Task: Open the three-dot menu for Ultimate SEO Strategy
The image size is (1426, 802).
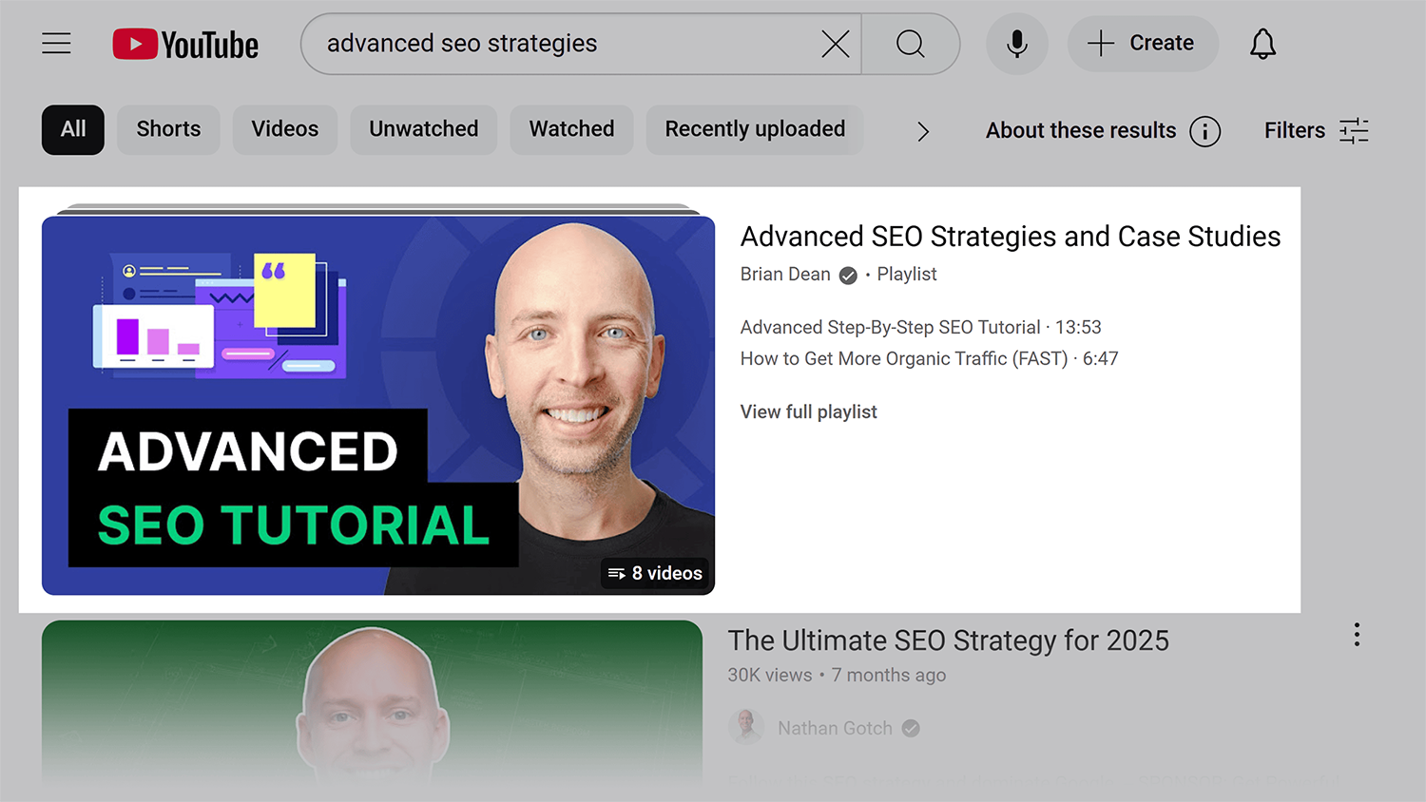Action: [x=1357, y=635]
